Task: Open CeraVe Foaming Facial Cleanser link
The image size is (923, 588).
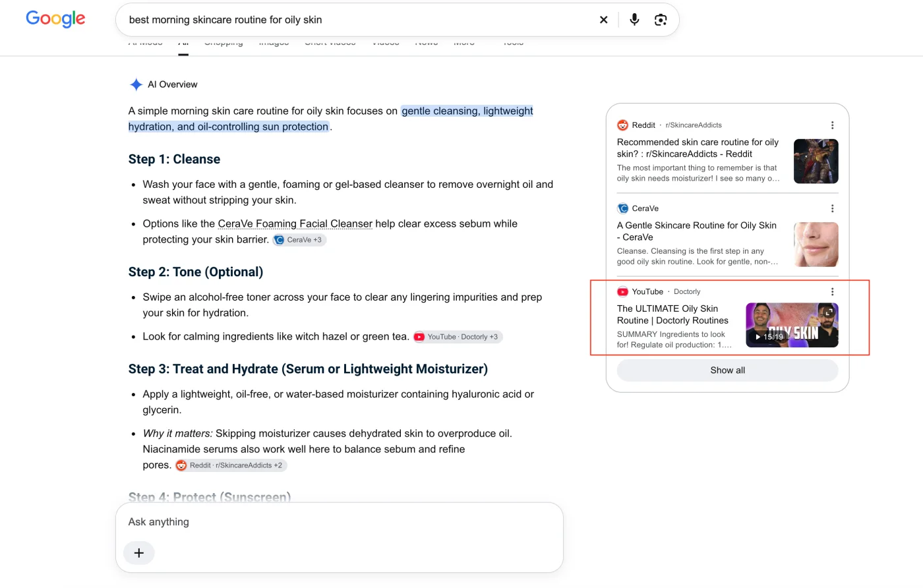Action: pos(295,224)
